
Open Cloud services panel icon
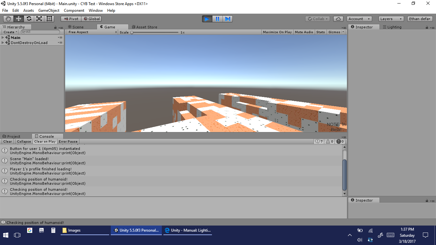pyautogui.click(x=338, y=19)
